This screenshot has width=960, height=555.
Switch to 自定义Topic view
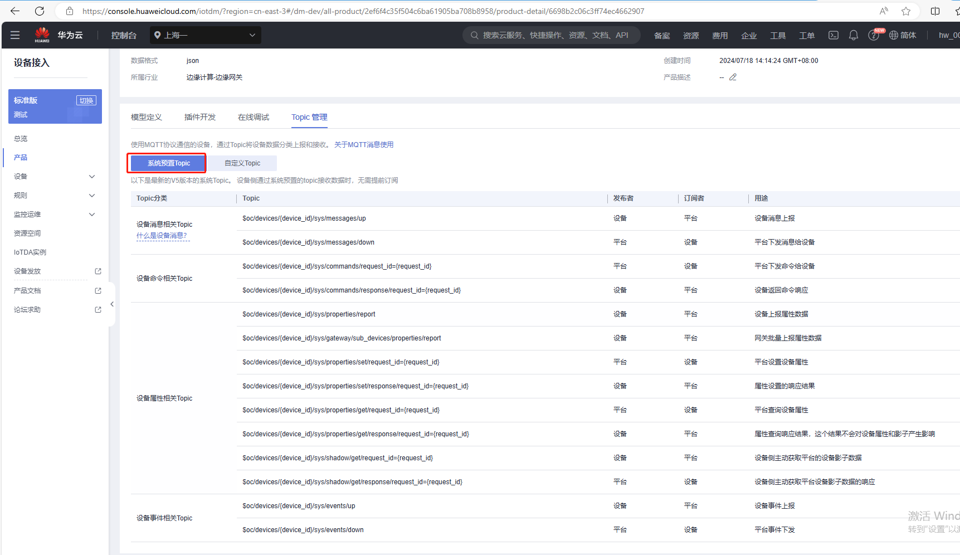242,163
